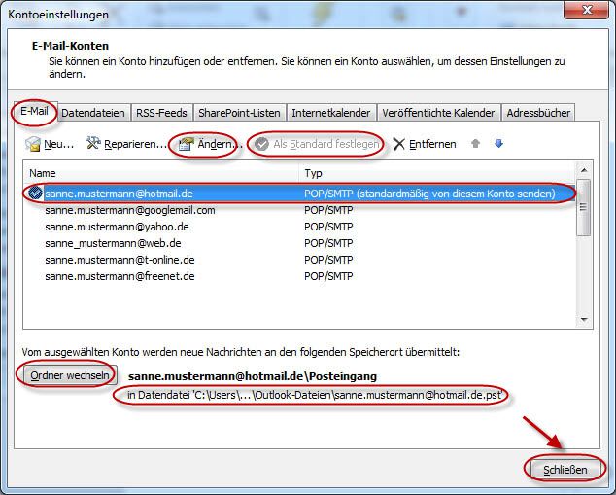Click the Typ column header

[437, 173]
